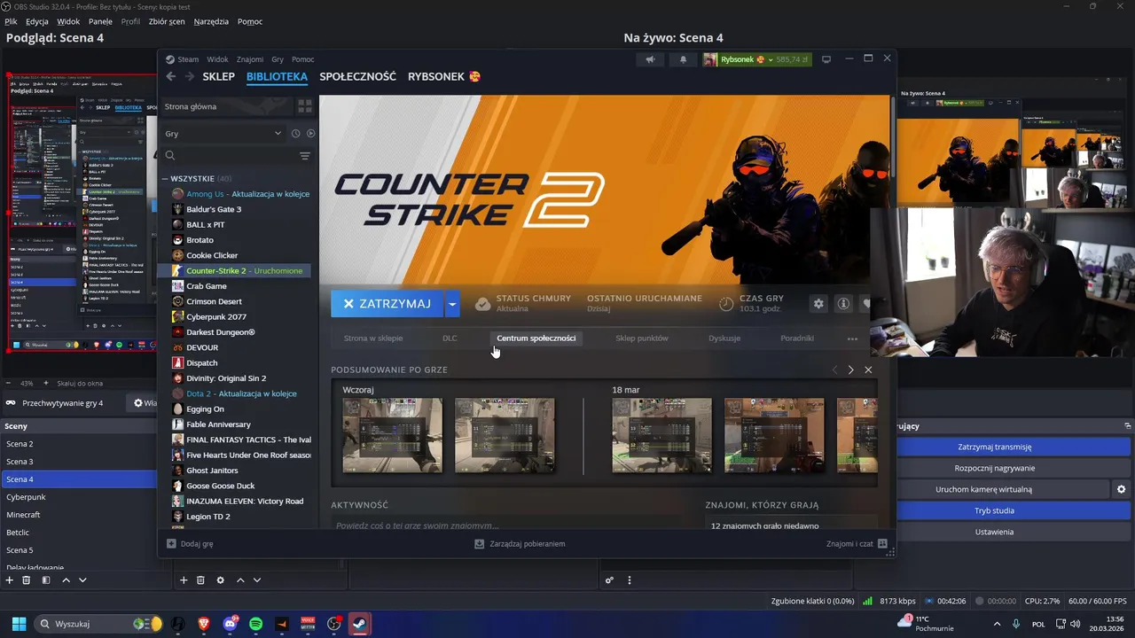Open Steam announcements megaphone icon

tap(650, 59)
